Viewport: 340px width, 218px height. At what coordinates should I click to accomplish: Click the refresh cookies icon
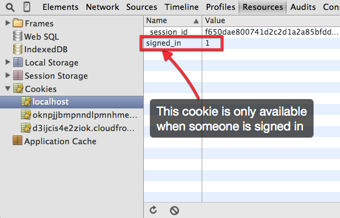point(153,210)
